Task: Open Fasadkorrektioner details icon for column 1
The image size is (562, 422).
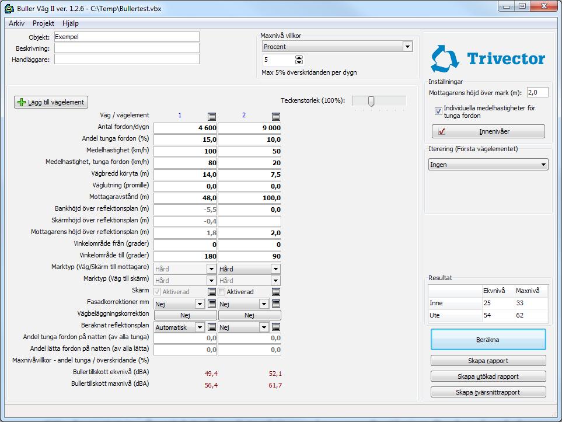Action: coord(211,304)
